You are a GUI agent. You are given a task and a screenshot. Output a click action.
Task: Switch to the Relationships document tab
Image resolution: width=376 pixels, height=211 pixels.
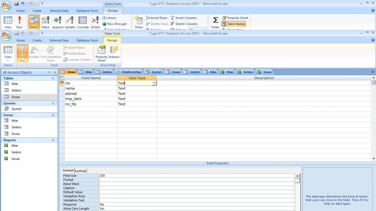pyautogui.click(x=129, y=72)
